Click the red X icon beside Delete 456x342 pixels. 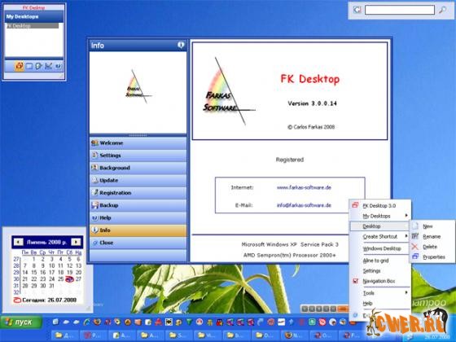pos(415,247)
